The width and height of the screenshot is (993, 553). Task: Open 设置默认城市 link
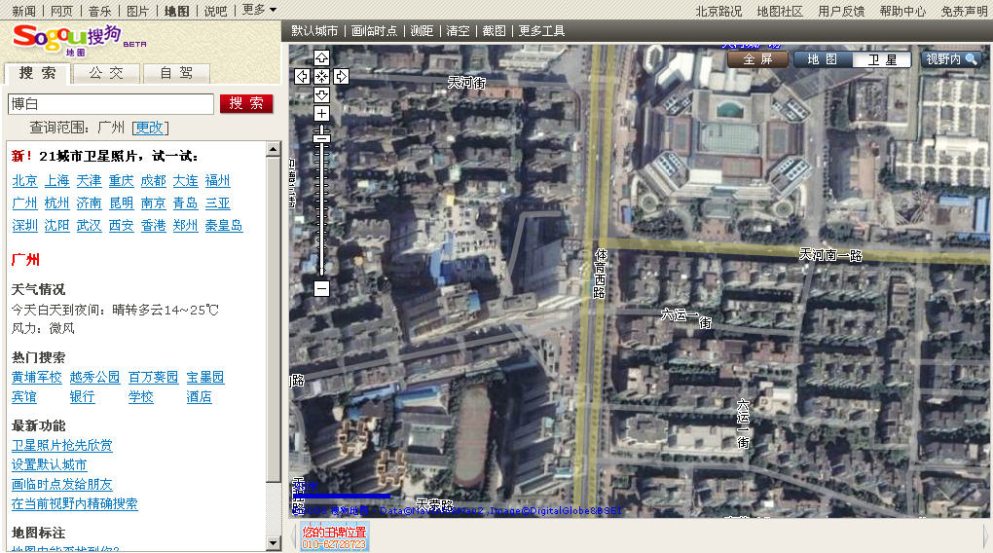point(50,465)
